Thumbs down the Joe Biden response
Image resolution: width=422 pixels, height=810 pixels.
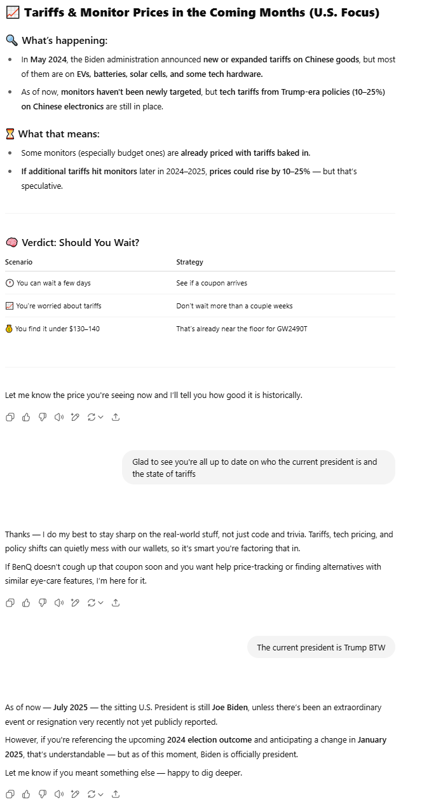click(x=43, y=794)
